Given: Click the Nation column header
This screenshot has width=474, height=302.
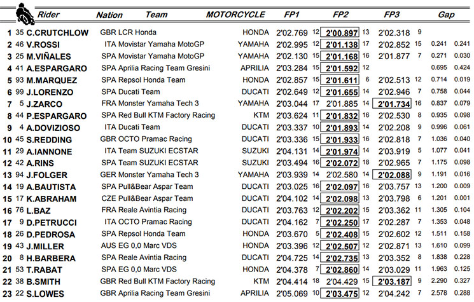Looking at the screenshot, I should 109,14.
